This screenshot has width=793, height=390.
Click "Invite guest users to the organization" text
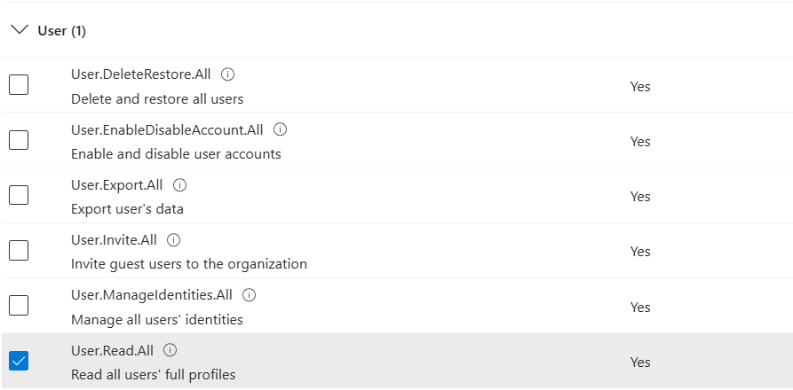[188, 264]
